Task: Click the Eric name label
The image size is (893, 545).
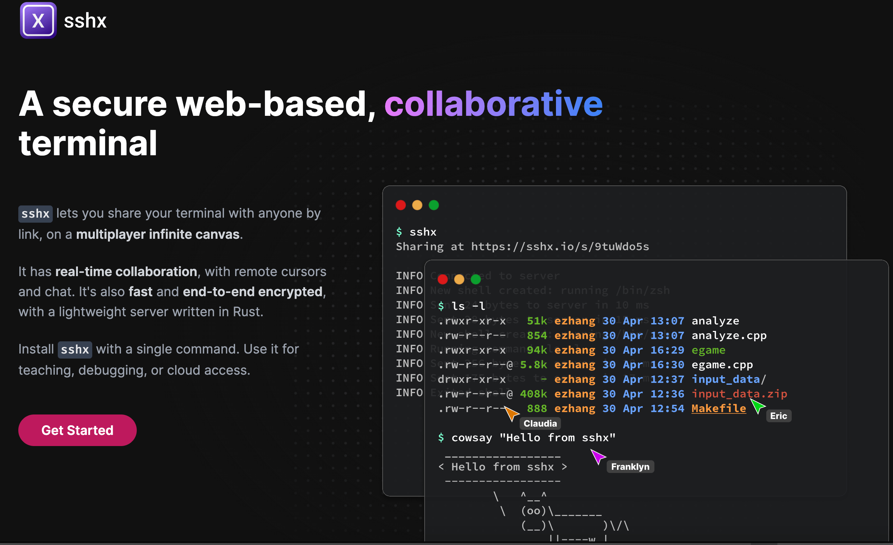Action: coord(779,416)
